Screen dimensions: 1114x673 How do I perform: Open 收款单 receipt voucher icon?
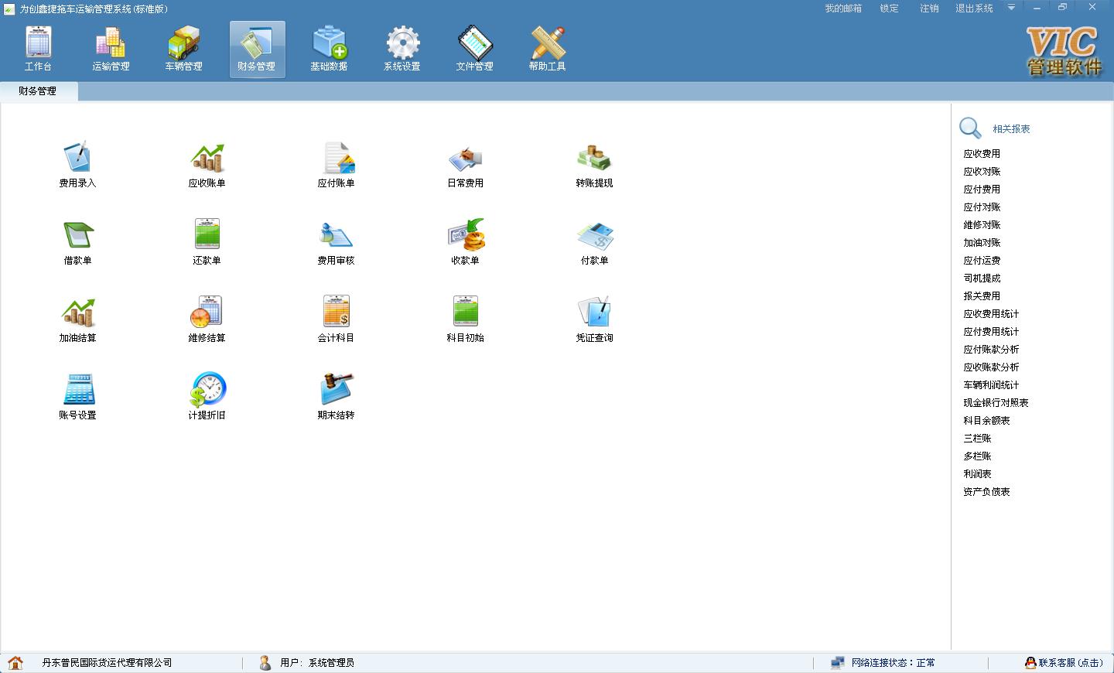(465, 242)
